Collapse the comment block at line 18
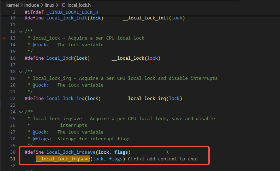280x171 pixels. tap(21, 72)
